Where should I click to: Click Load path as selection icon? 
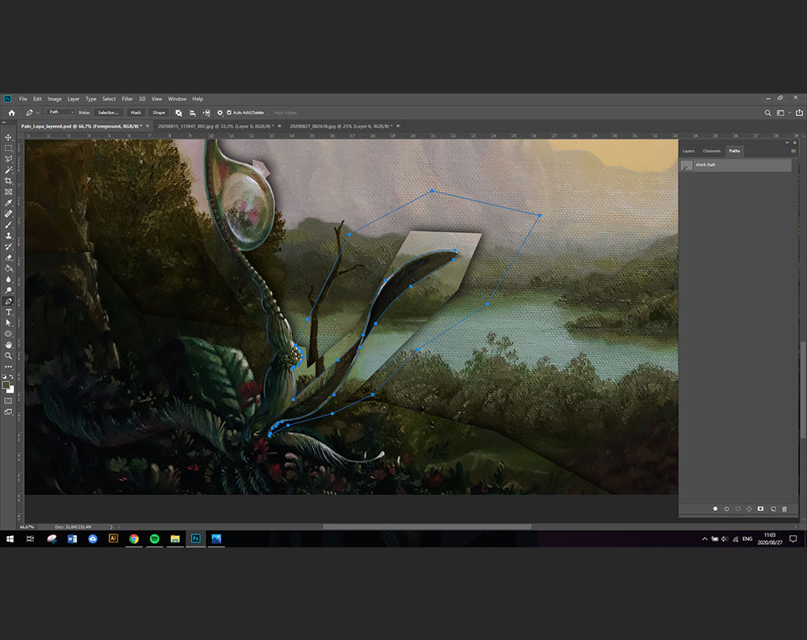pos(738,509)
